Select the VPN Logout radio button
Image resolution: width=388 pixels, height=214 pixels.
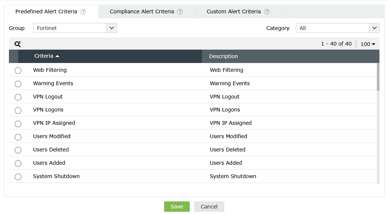click(x=18, y=97)
